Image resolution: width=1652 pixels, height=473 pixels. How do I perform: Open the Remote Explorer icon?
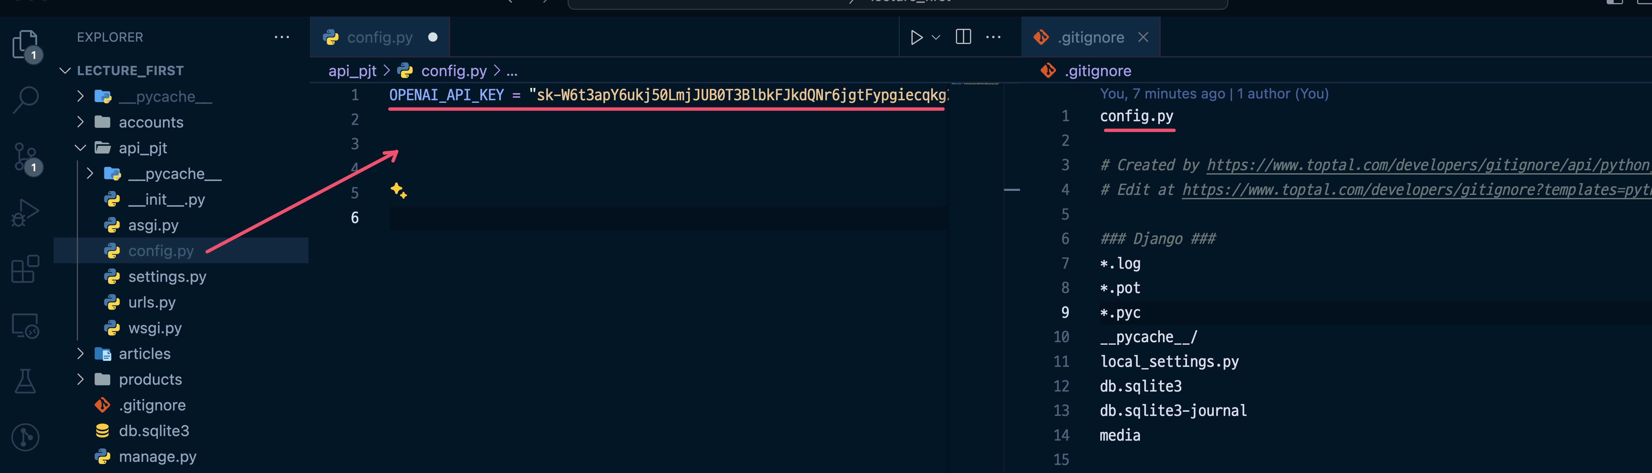click(x=26, y=325)
